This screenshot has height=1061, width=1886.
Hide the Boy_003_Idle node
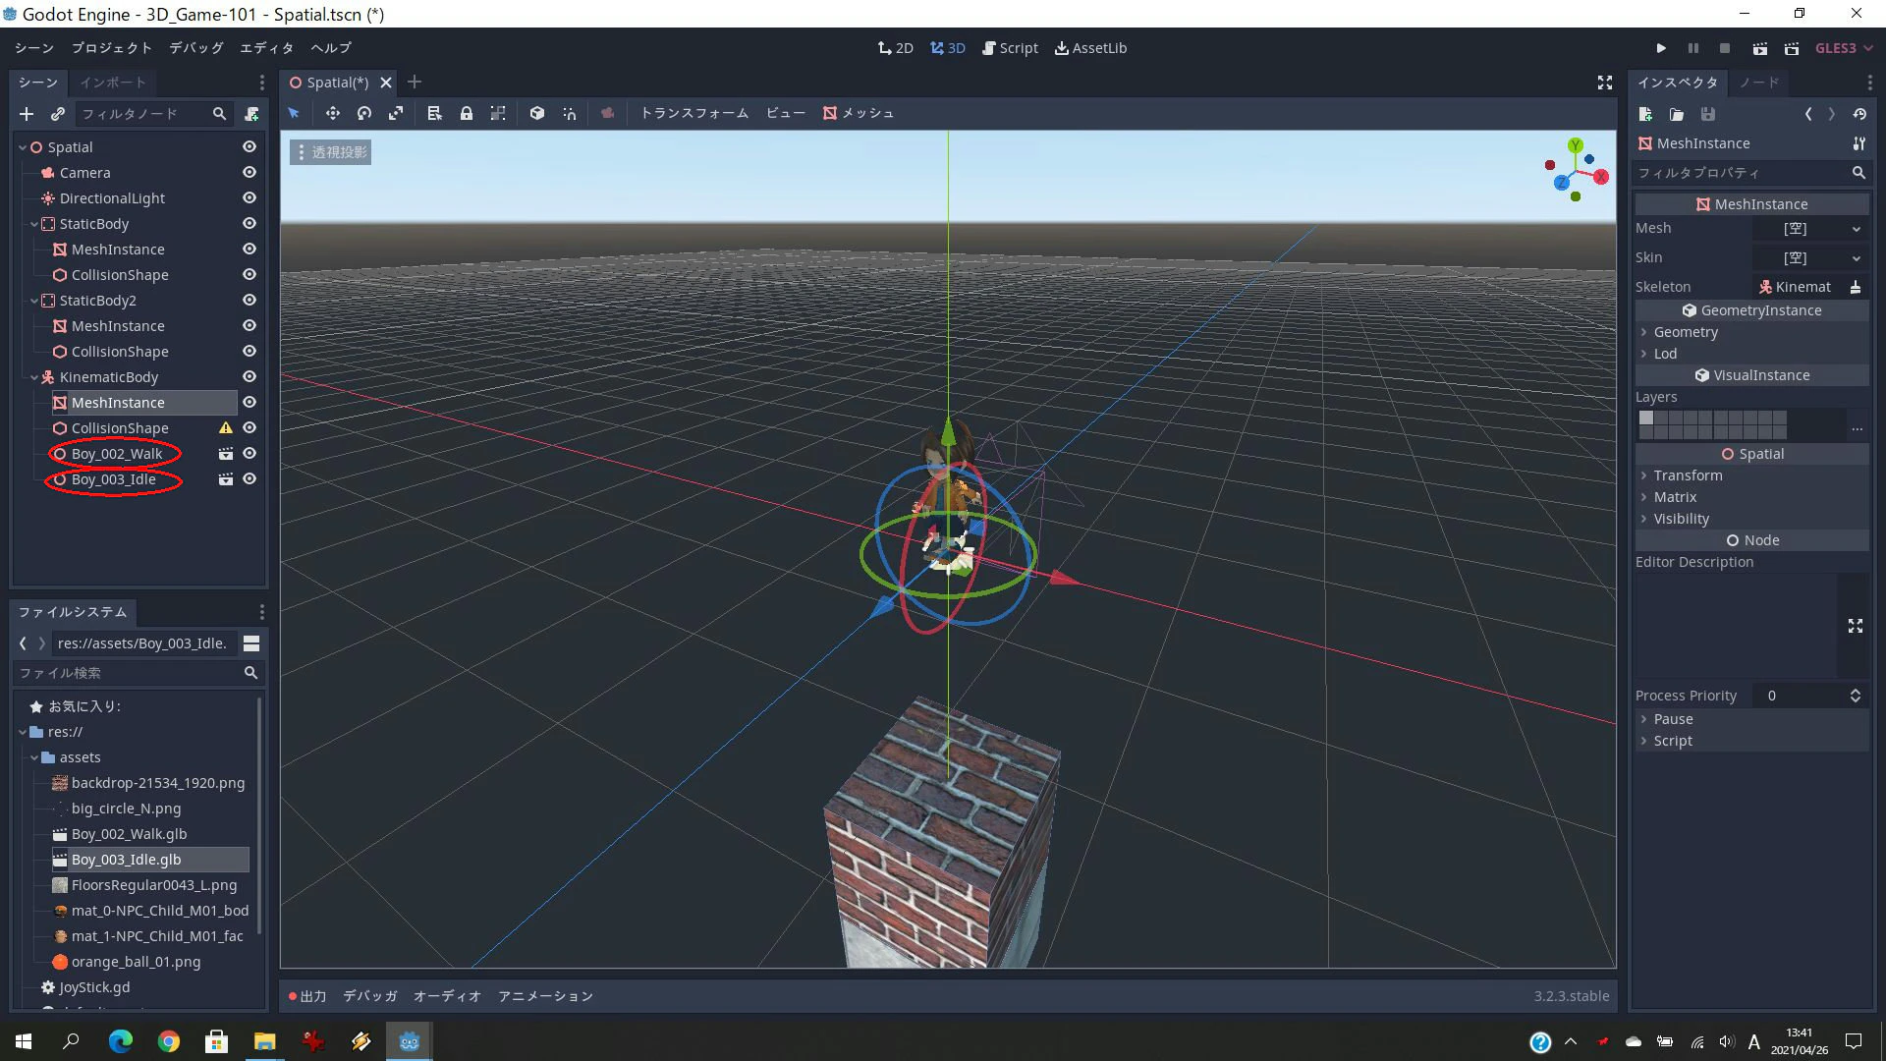click(250, 479)
